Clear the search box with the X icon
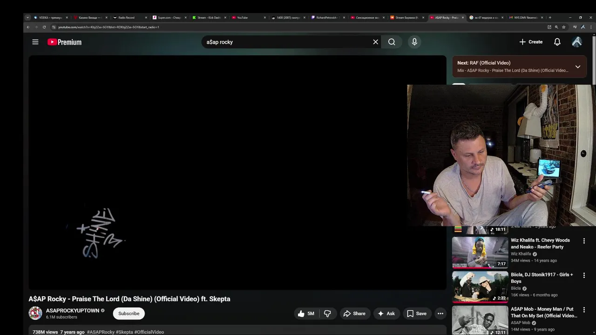The width and height of the screenshot is (596, 335). (375, 42)
